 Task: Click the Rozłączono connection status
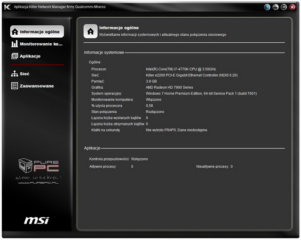(x=155, y=112)
